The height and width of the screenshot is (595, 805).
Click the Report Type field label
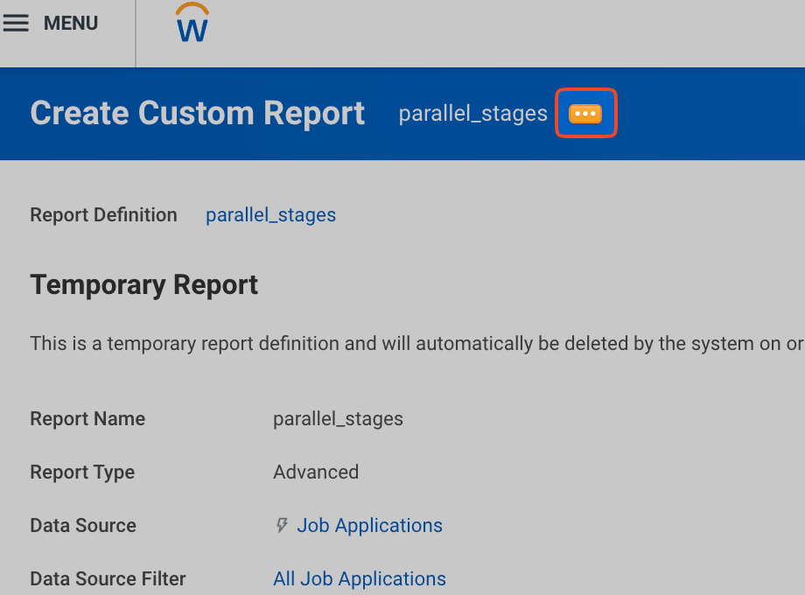[x=82, y=472]
